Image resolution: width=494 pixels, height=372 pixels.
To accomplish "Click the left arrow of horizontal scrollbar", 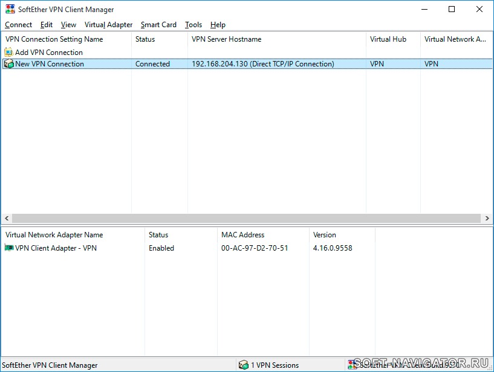I will [7, 218].
